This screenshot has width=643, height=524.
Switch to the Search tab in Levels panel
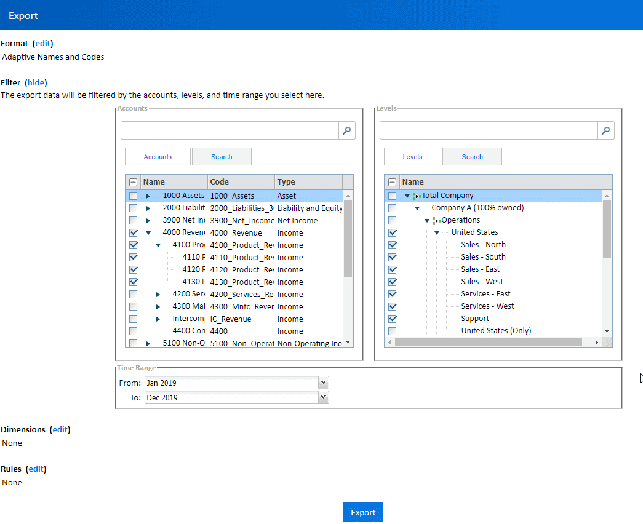471,156
